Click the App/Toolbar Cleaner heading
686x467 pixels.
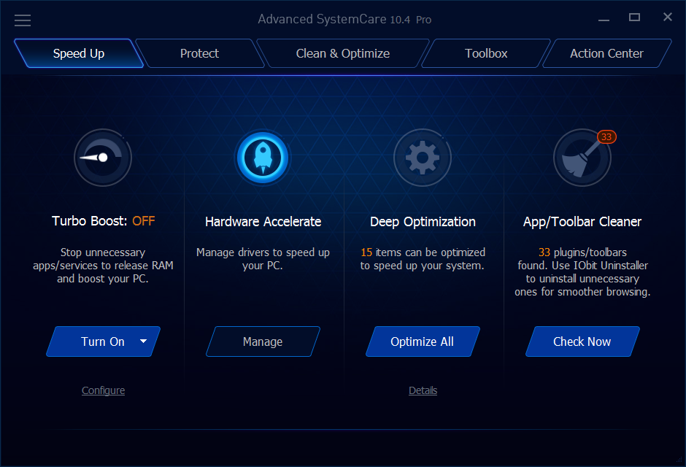click(x=582, y=222)
